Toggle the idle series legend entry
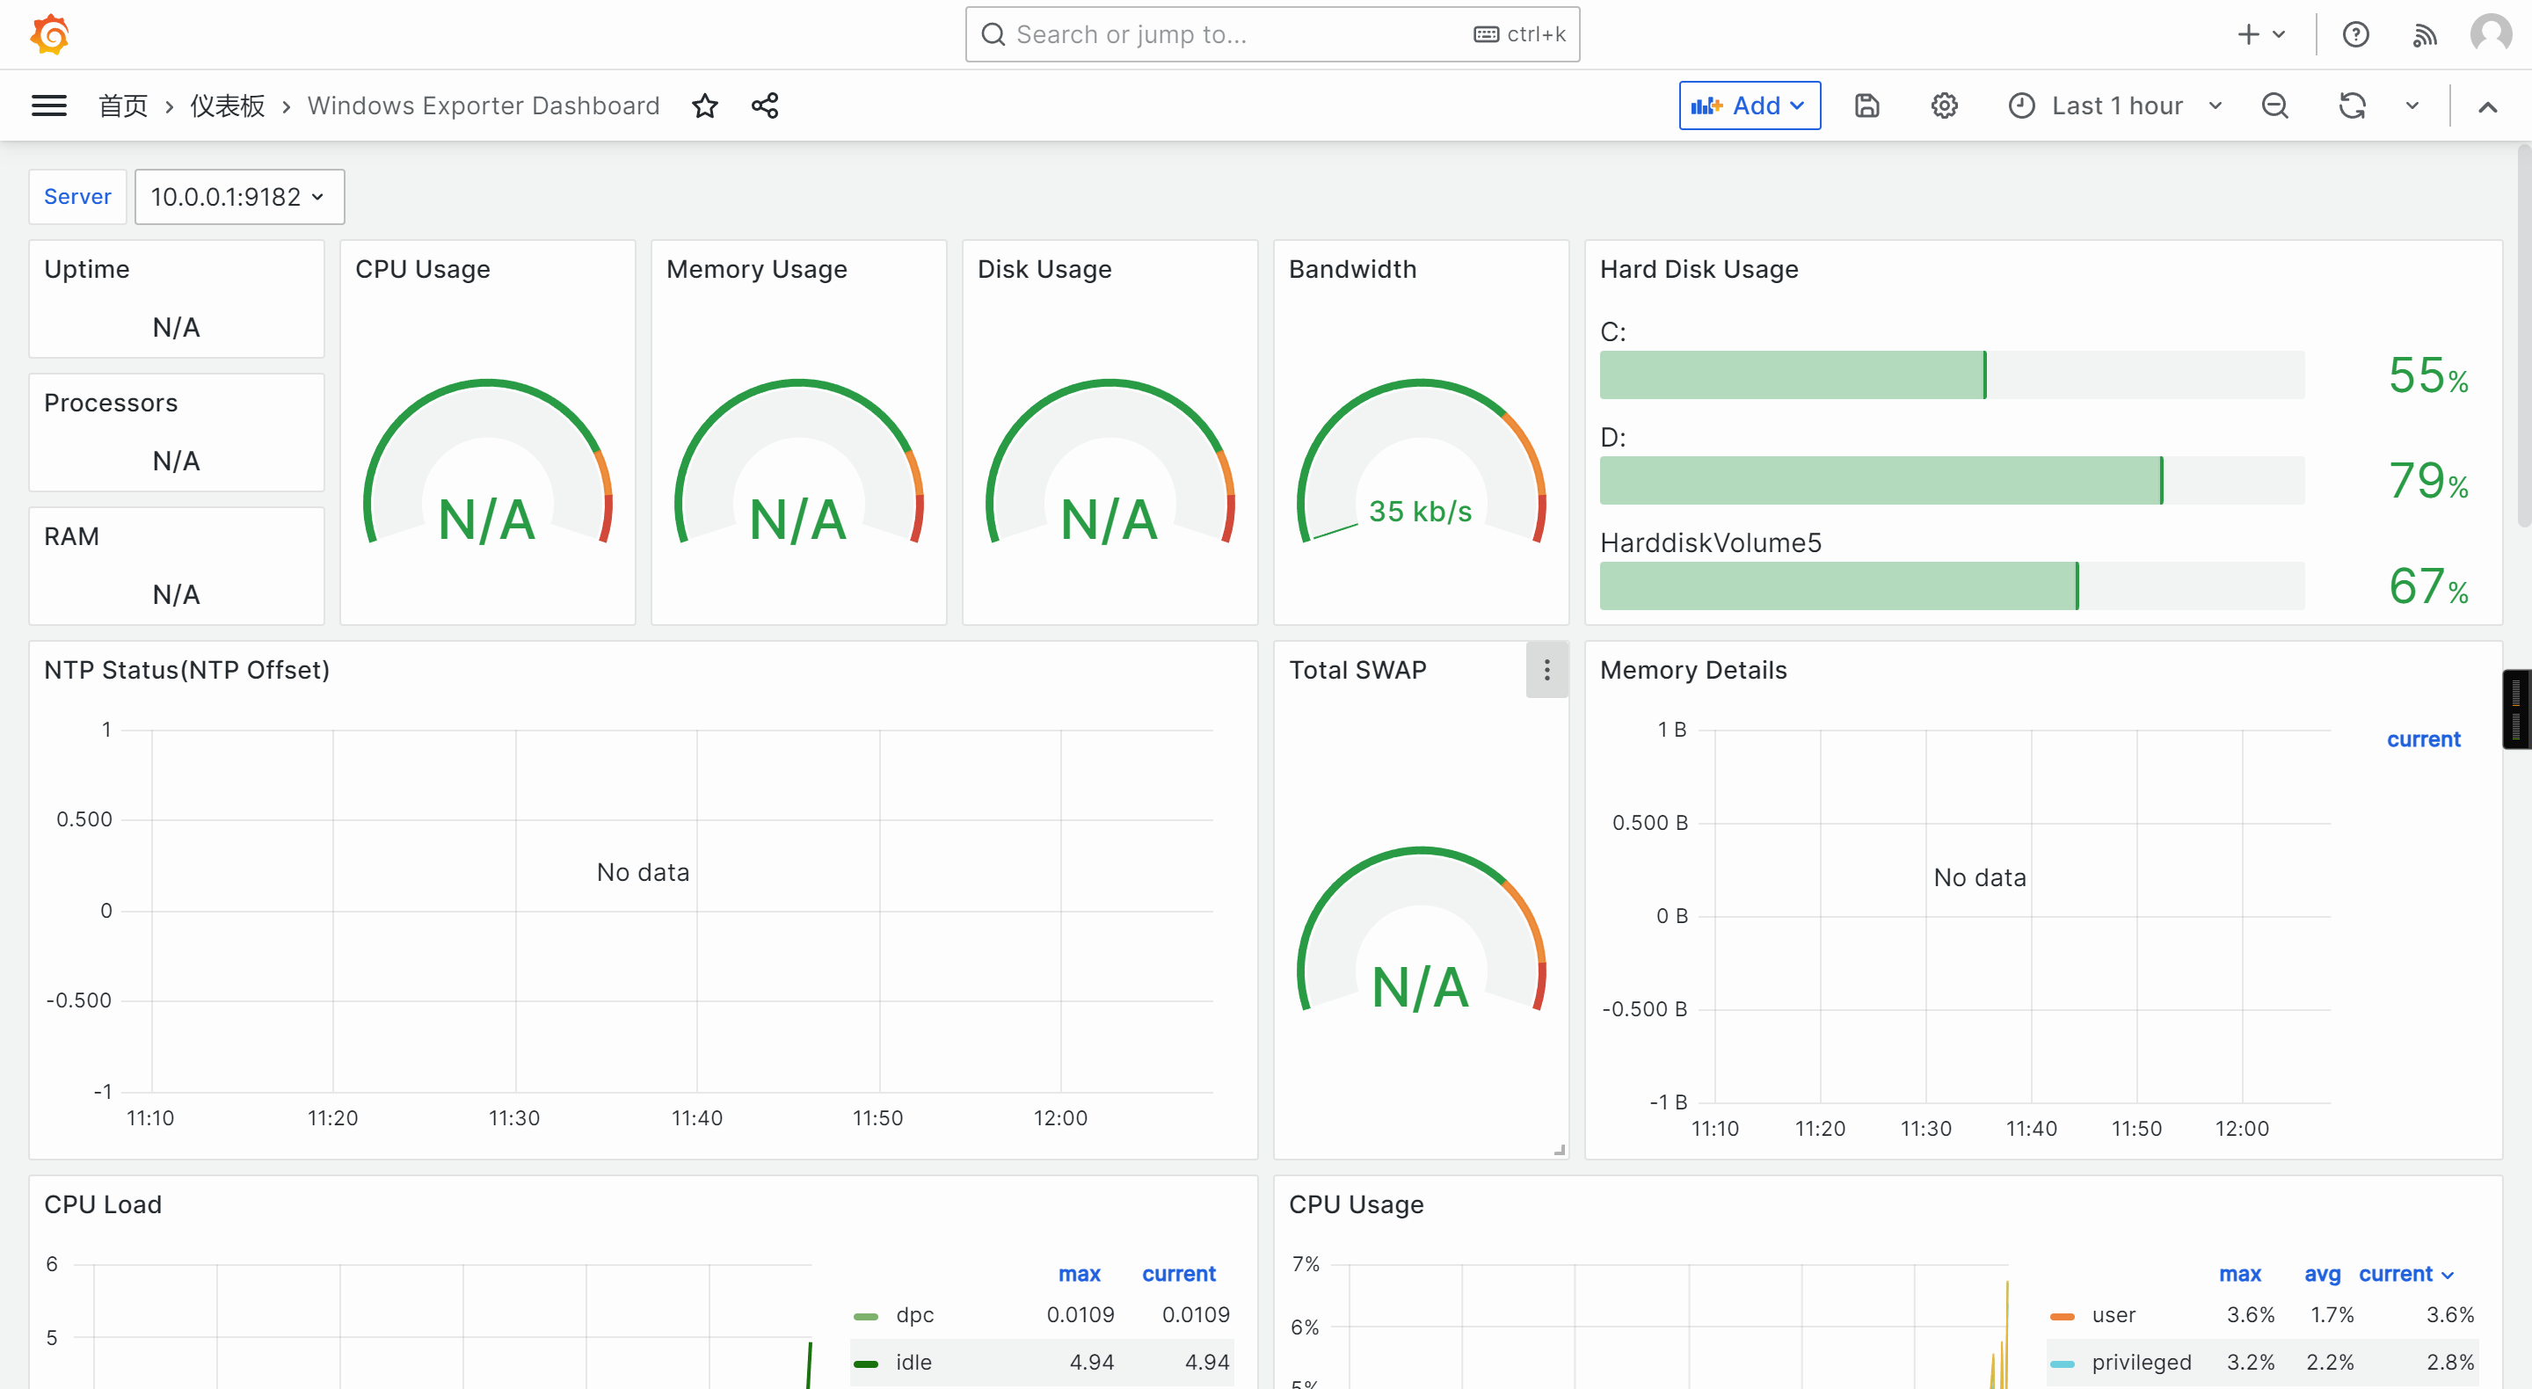Viewport: 2532px width, 1389px height. tap(913, 1362)
